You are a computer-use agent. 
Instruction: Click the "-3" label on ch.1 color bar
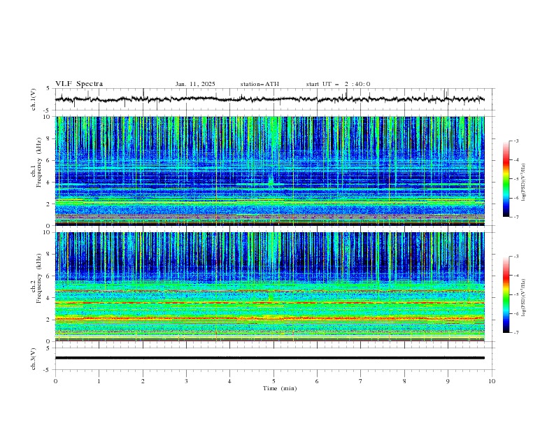click(x=516, y=141)
